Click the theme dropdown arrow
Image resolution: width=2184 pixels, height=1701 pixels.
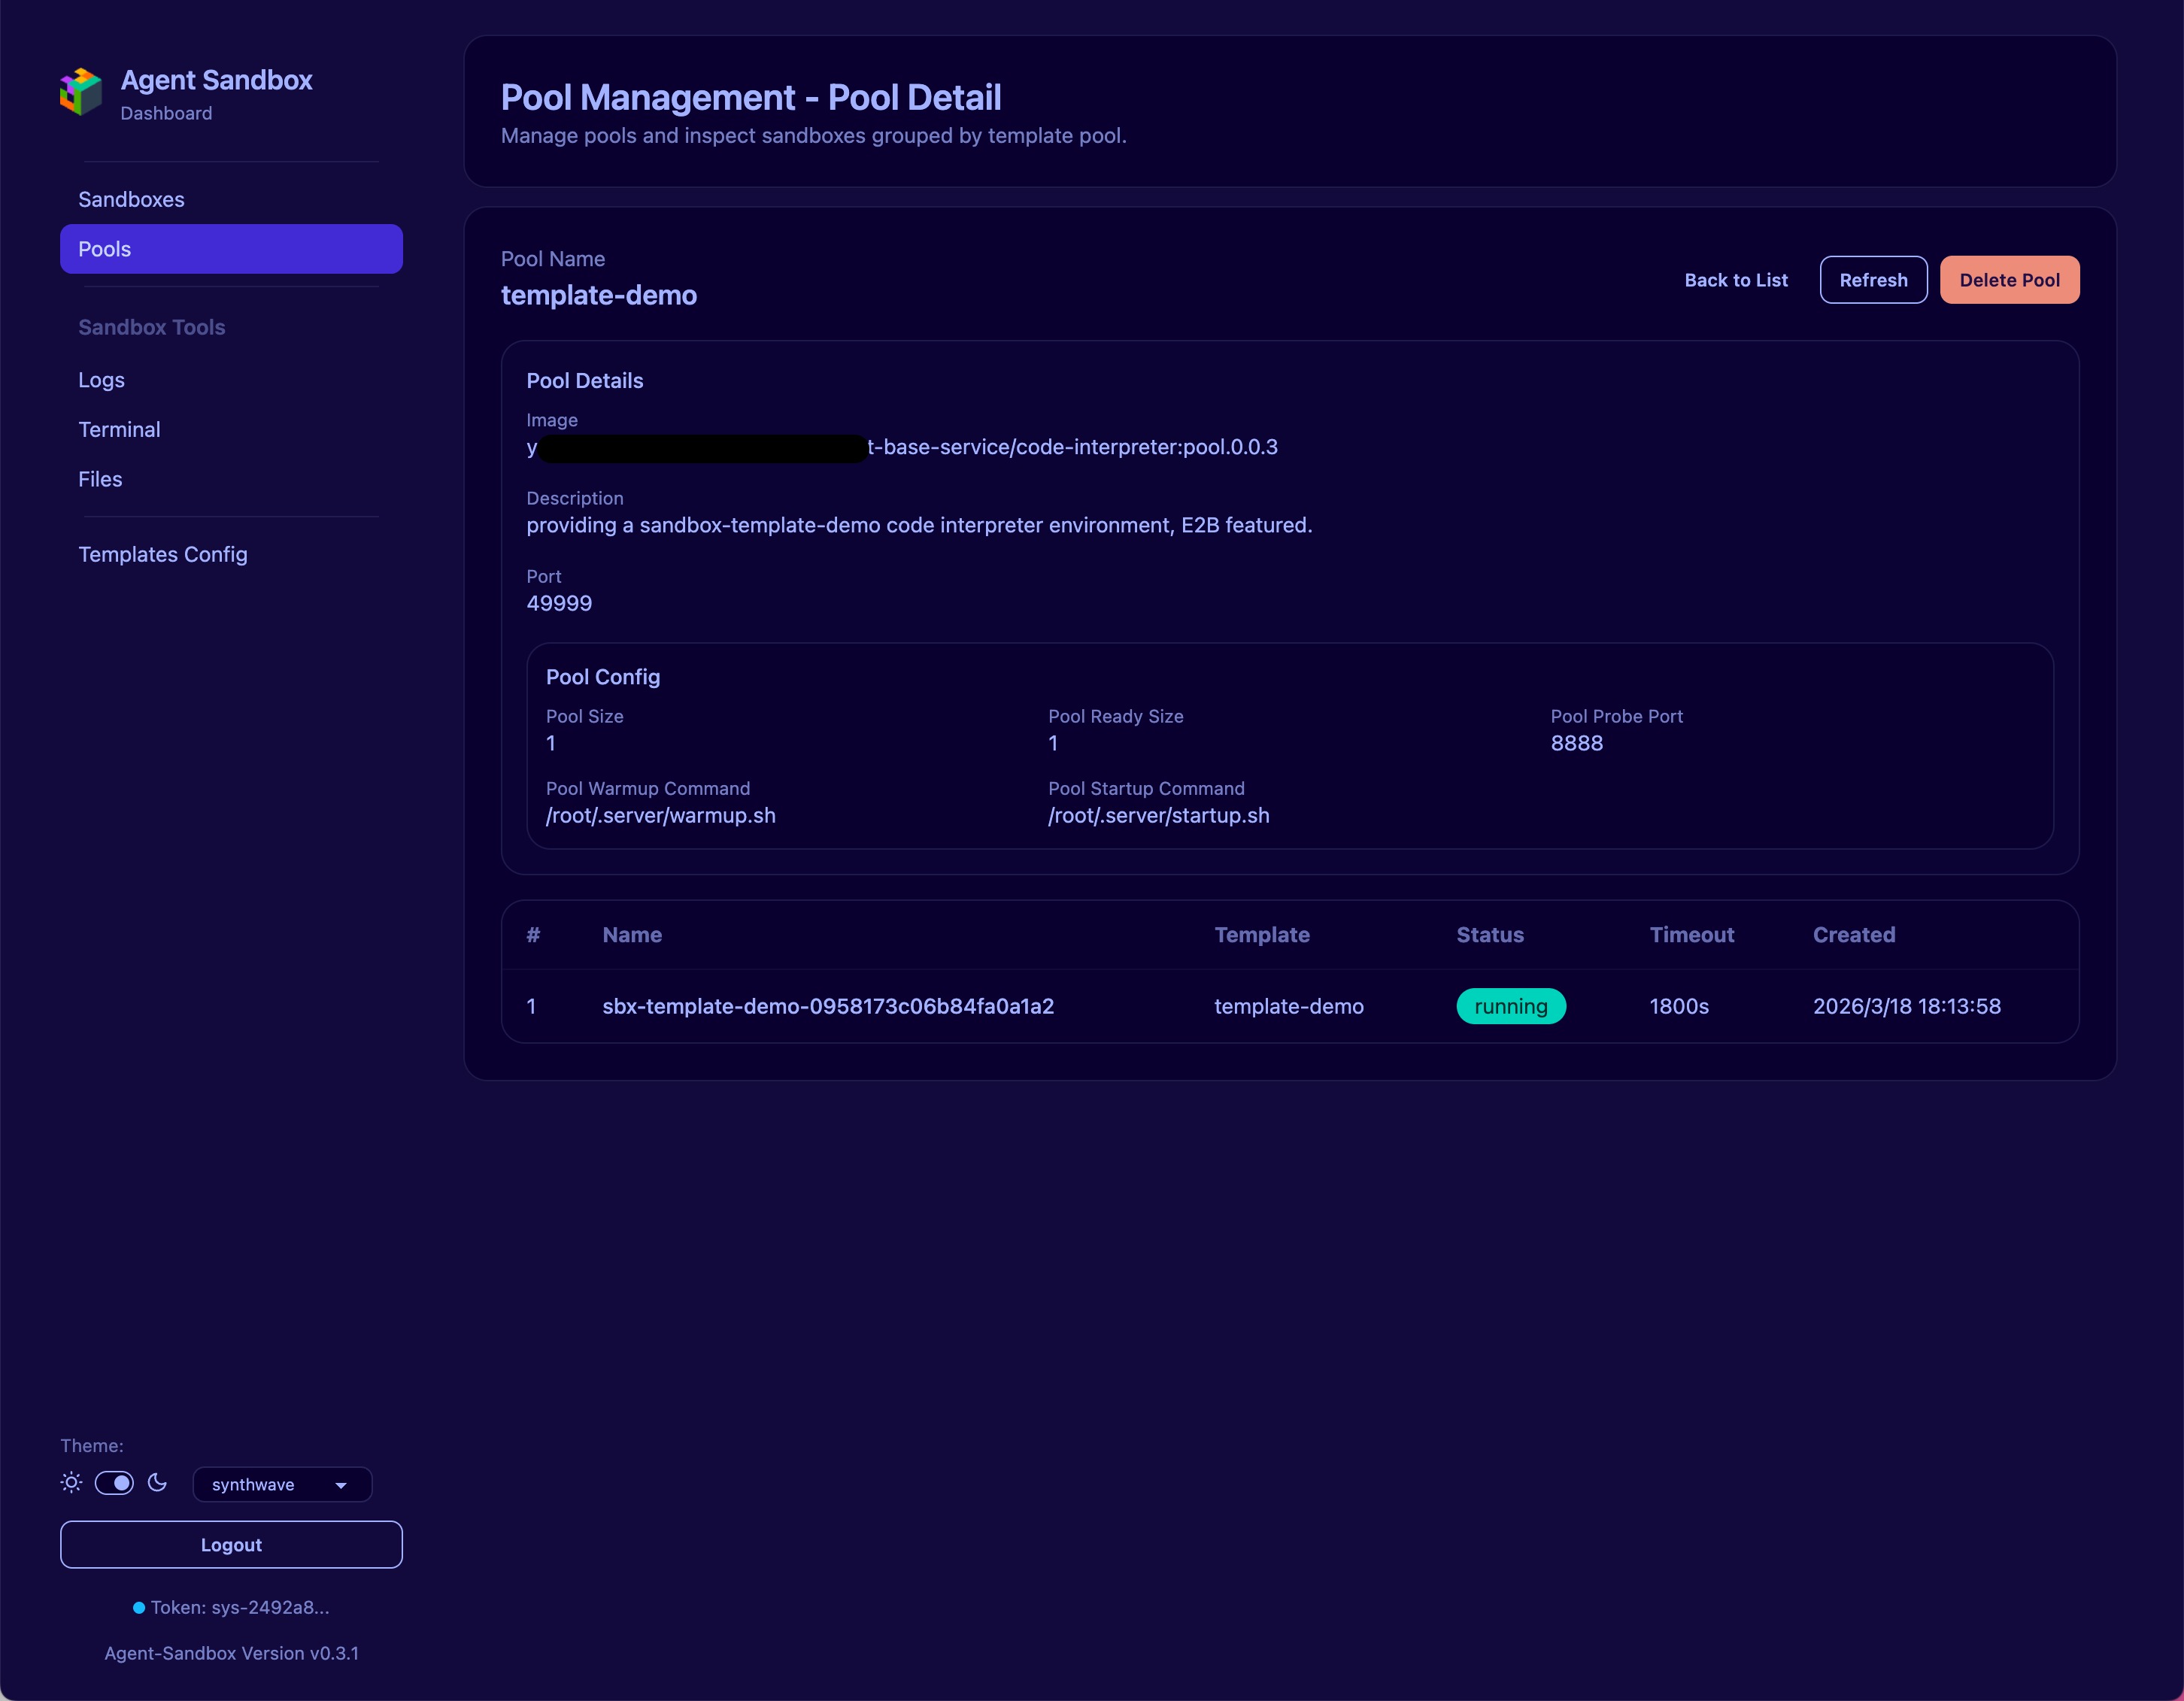[341, 1485]
